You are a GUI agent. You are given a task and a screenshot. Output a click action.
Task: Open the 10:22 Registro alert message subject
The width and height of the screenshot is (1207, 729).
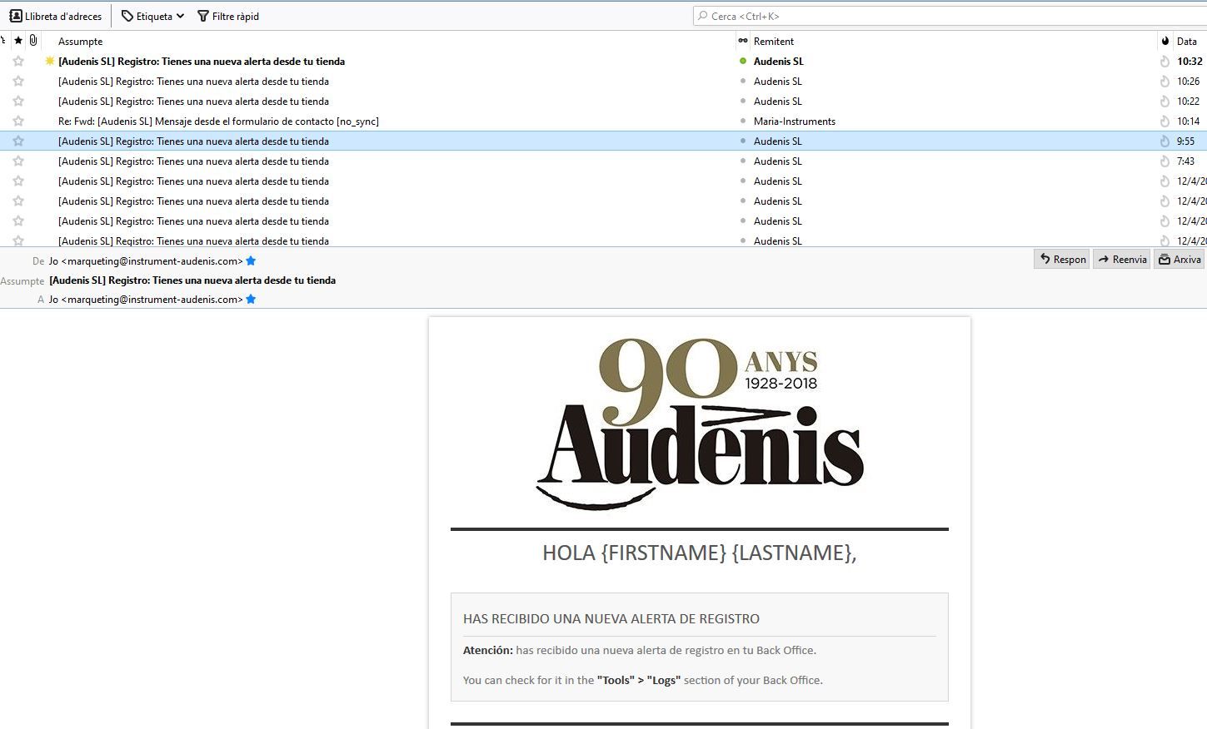[x=193, y=101]
